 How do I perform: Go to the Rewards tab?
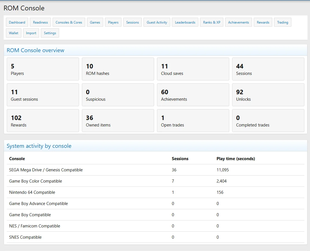tap(263, 22)
